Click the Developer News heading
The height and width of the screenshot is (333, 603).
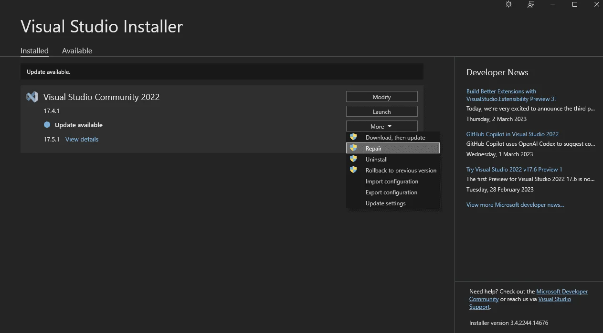click(x=497, y=72)
